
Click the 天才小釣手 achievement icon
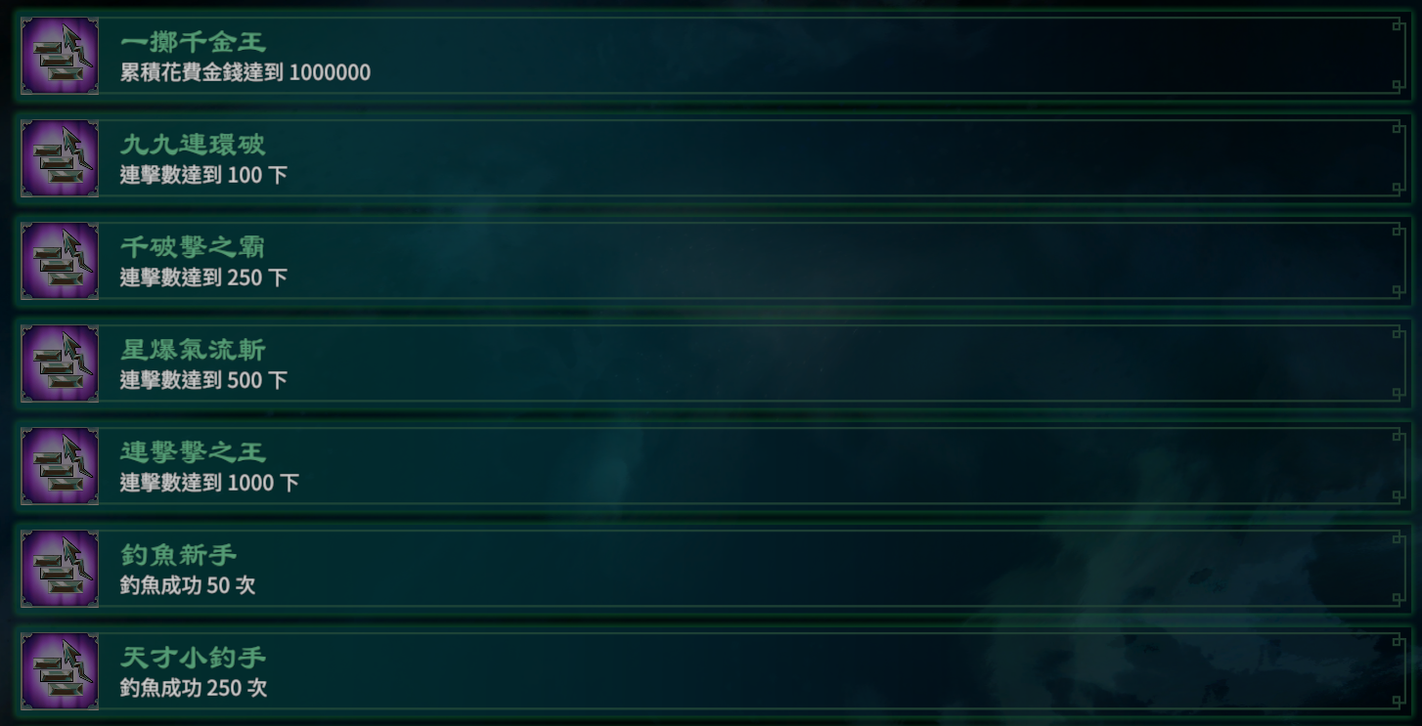pyautogui.click(x=60, y=671)
